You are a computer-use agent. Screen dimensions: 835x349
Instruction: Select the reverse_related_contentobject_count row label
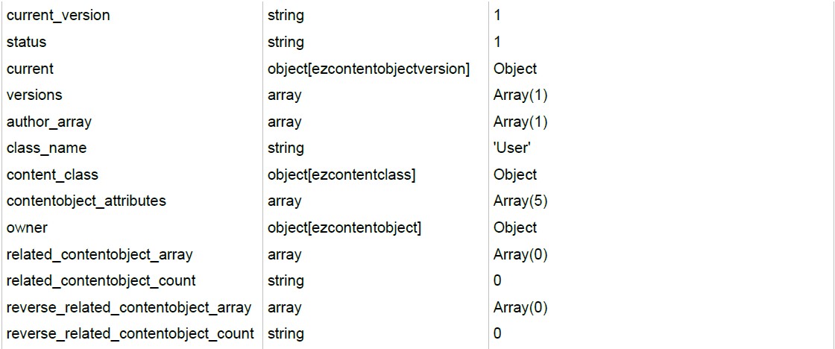click(x=130, y=334)
